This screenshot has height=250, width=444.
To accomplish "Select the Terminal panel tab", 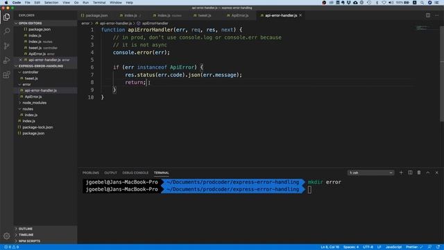I will [x=162, y=173].
